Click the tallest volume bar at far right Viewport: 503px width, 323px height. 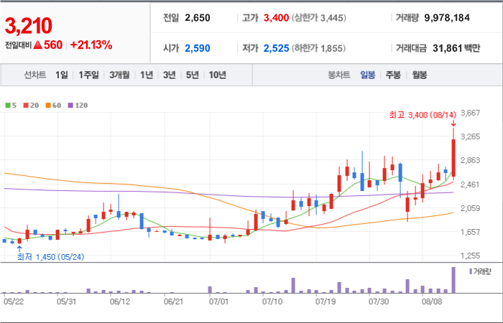[x=453, y=280]
